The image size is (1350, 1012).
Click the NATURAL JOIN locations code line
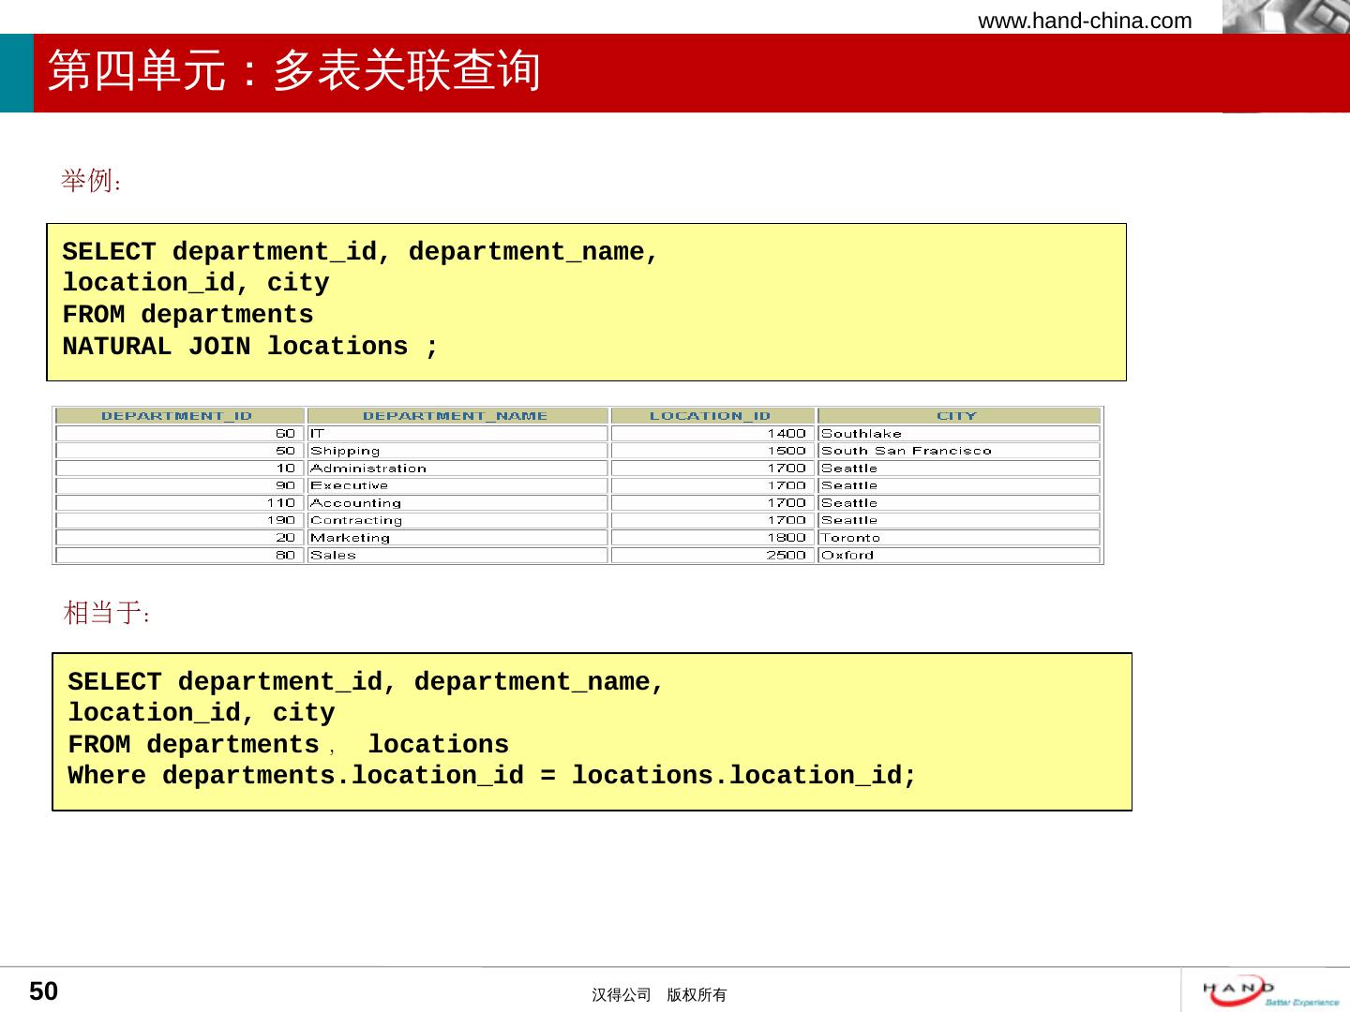click(x=249, y=347)
